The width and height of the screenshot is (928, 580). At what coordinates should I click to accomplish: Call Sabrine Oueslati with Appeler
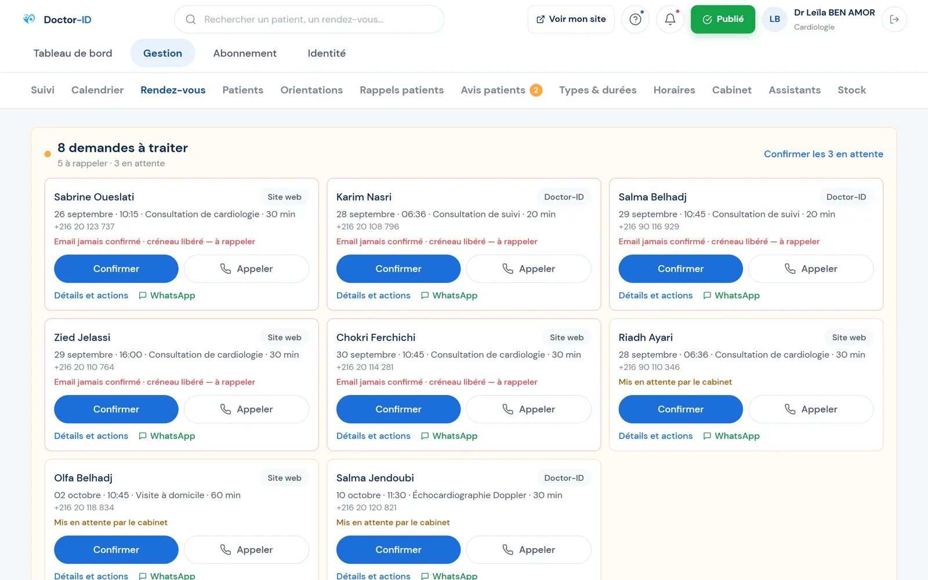coord(246,269)
